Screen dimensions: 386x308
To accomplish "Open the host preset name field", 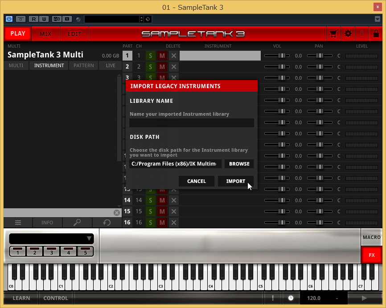I will coord(112,19).
